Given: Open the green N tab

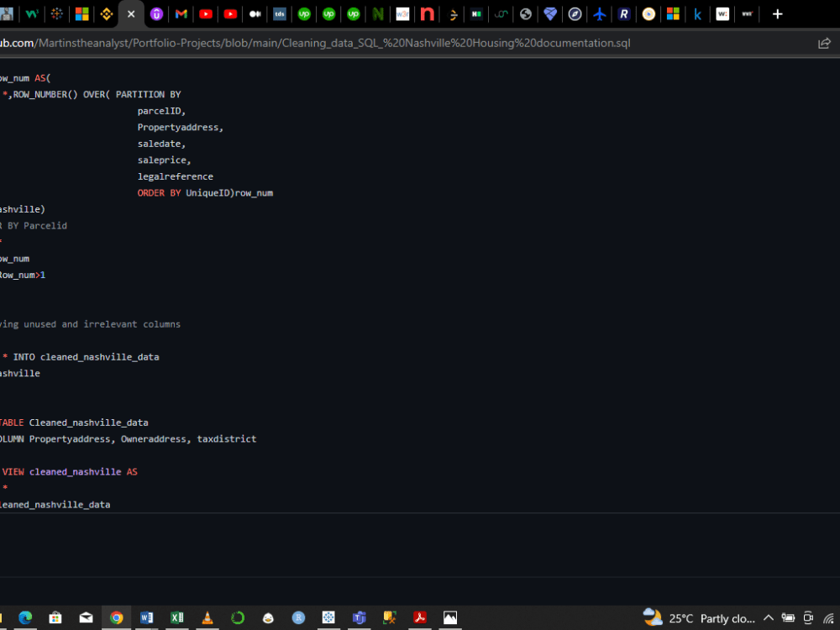Looking at the screenshot, I should click(378, 14).
